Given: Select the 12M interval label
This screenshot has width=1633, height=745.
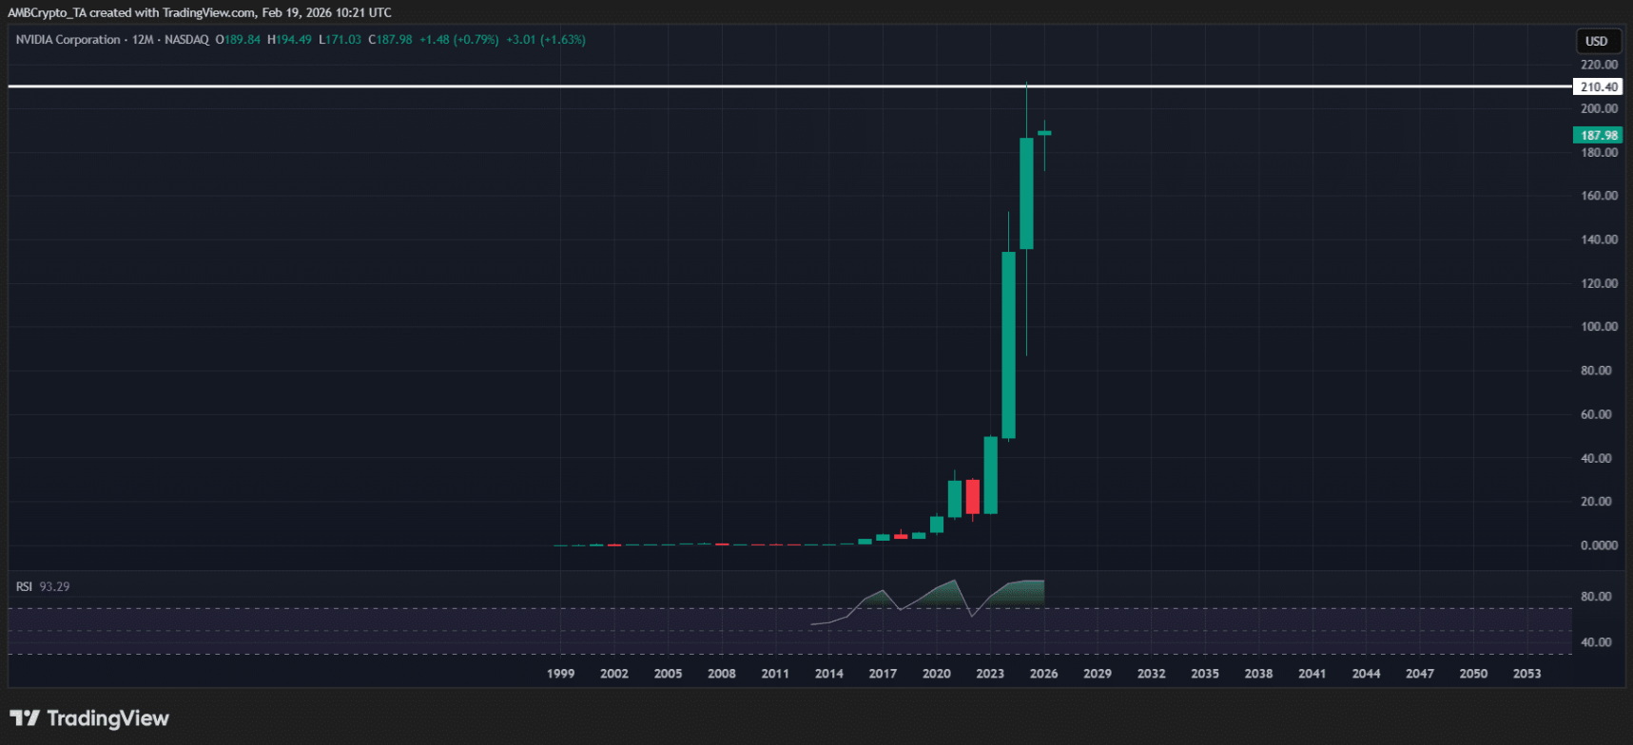Looking at the screenshot, I should pos(143,40).
